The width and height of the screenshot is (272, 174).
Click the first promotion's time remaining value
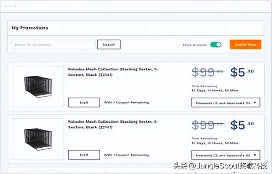215,90
